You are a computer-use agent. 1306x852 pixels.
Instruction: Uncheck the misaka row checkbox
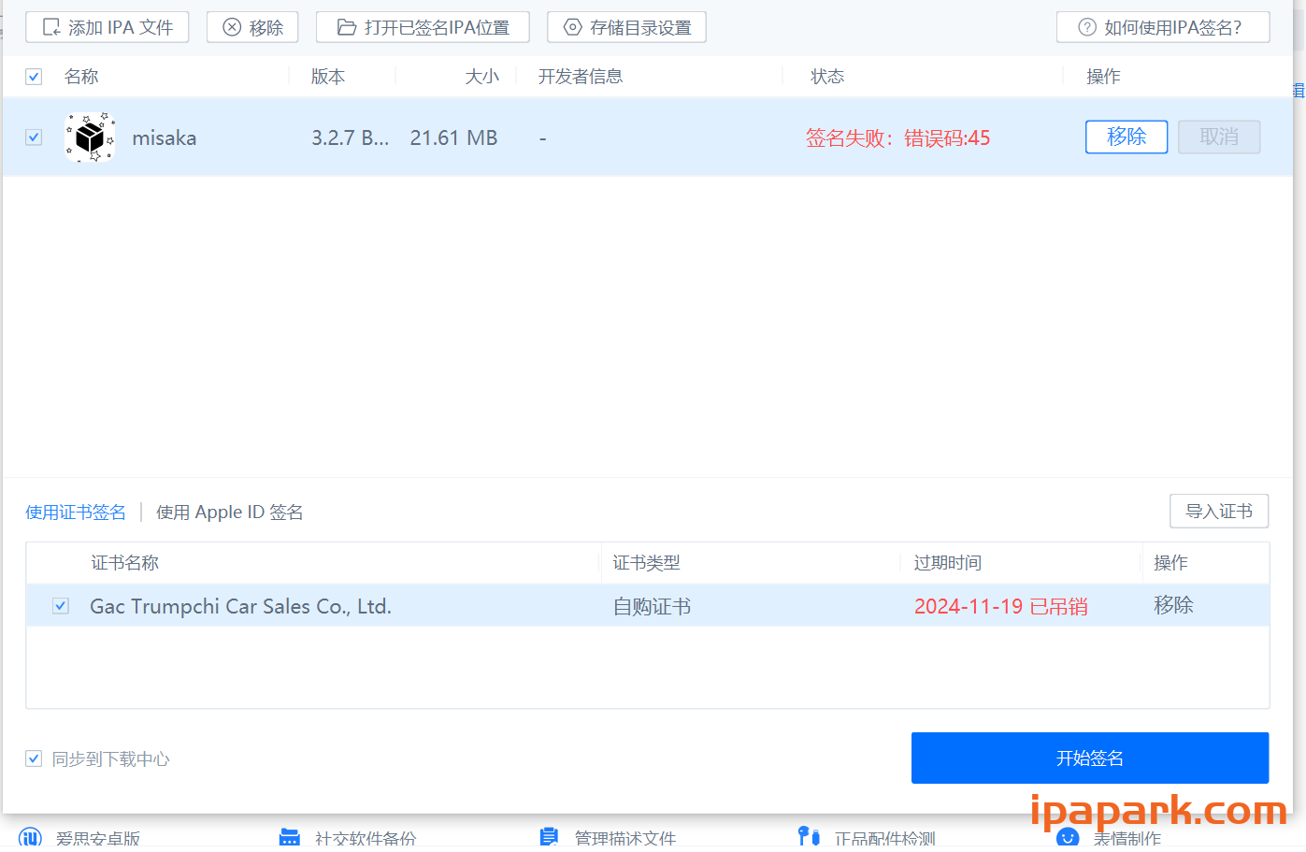34,137
